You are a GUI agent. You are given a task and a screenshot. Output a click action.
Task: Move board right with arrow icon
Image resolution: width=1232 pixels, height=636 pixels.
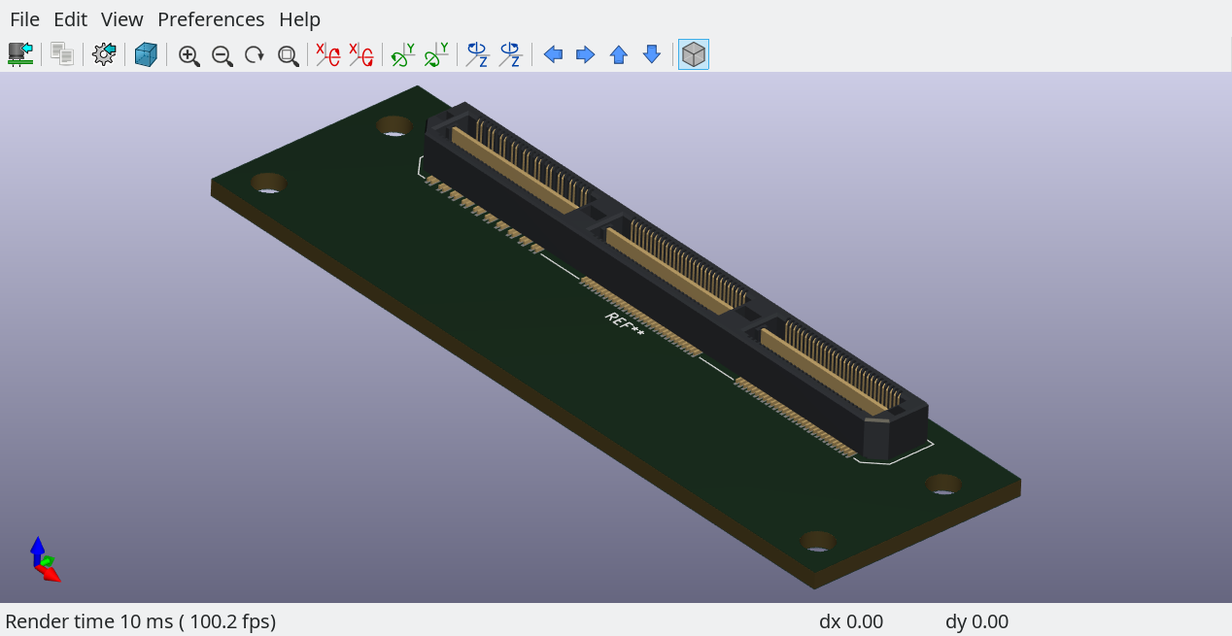586,54
